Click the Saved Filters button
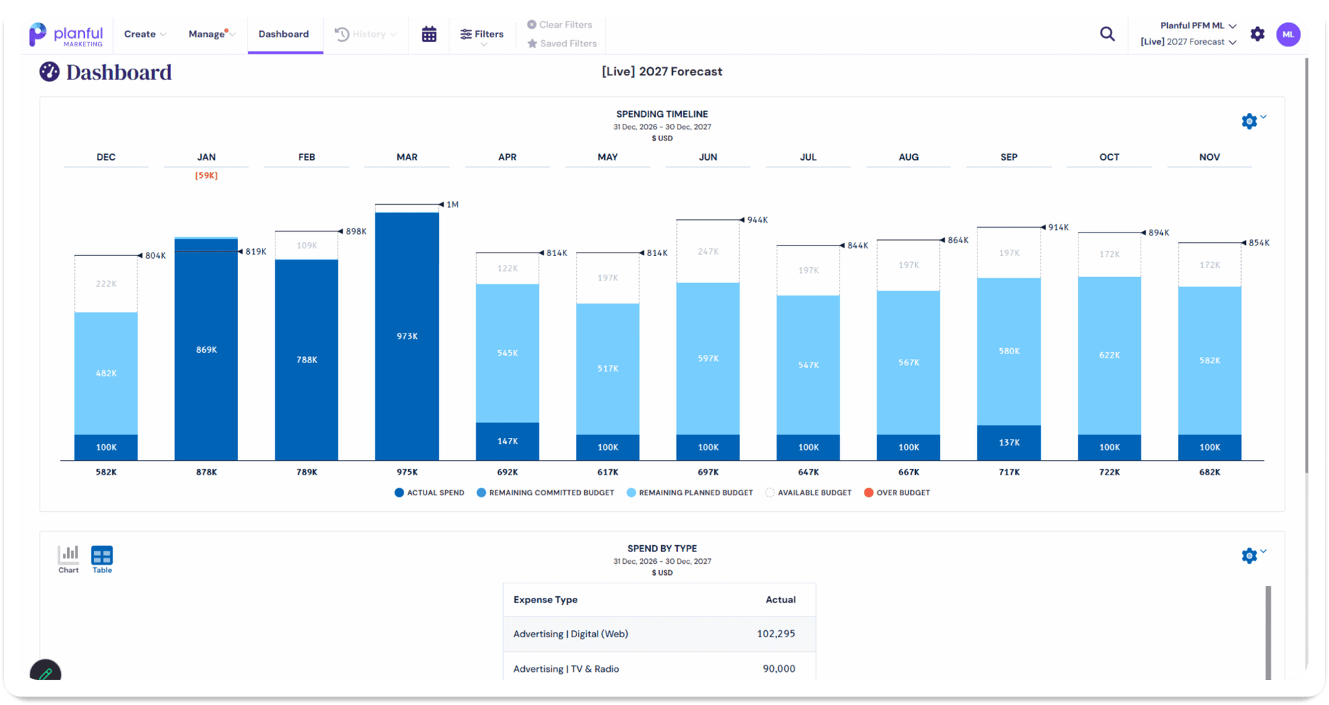 pos(561,44)
